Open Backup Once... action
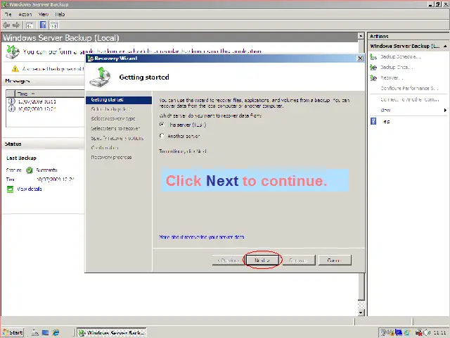 (397, 68)
